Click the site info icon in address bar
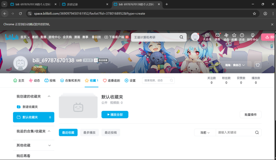The height and width of the screenshot is (160, 276). point(30,13)
